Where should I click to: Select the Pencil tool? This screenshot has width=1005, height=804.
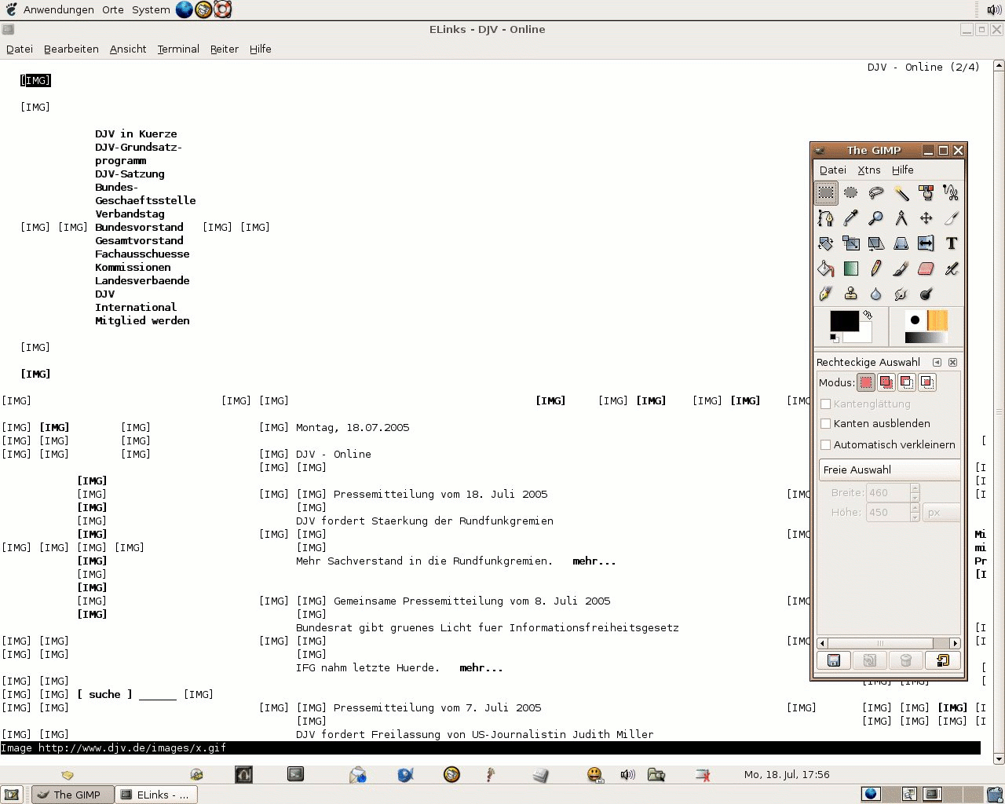click(x=876, y=269)
